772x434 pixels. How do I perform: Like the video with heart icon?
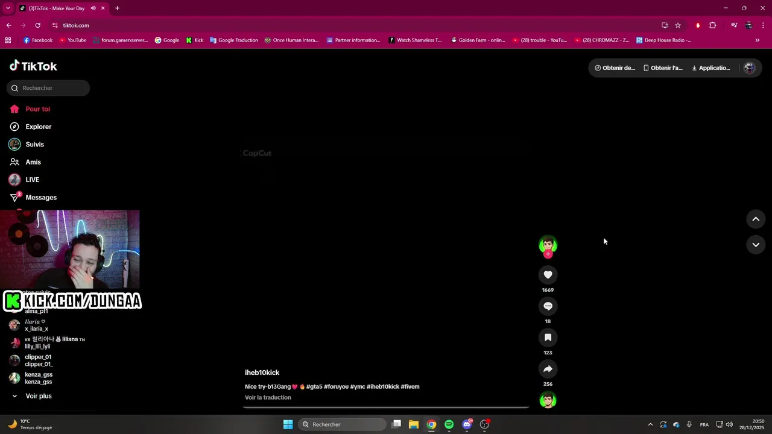[548, 275]
